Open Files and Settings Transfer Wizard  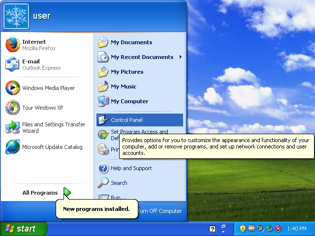(47, 128)
